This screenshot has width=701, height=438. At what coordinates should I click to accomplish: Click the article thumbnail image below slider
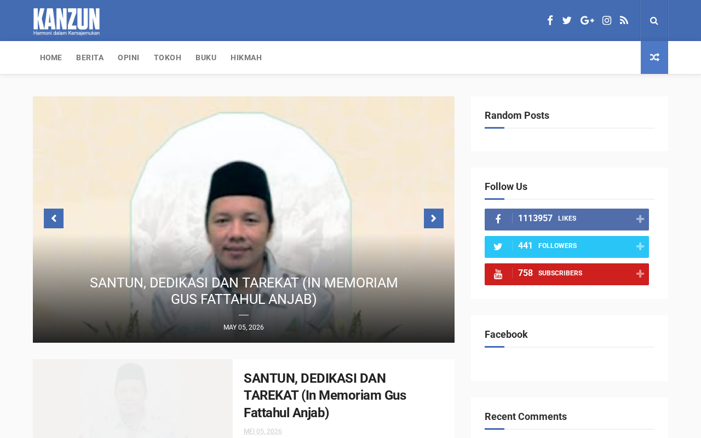pyautogui.click(x=133, y=399)
